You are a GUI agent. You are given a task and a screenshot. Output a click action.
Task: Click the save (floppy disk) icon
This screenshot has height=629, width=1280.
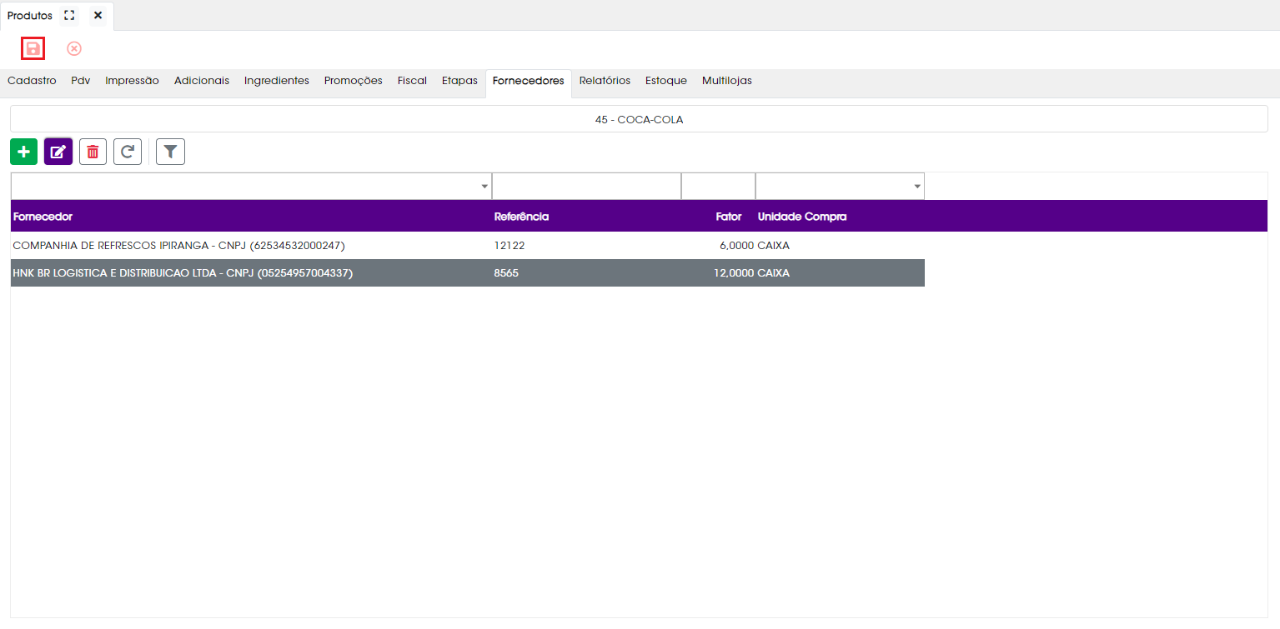pos(33,49)
